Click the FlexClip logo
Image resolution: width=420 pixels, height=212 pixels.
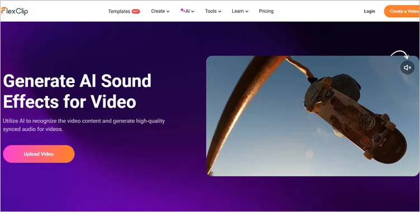[x=15, y=11]
